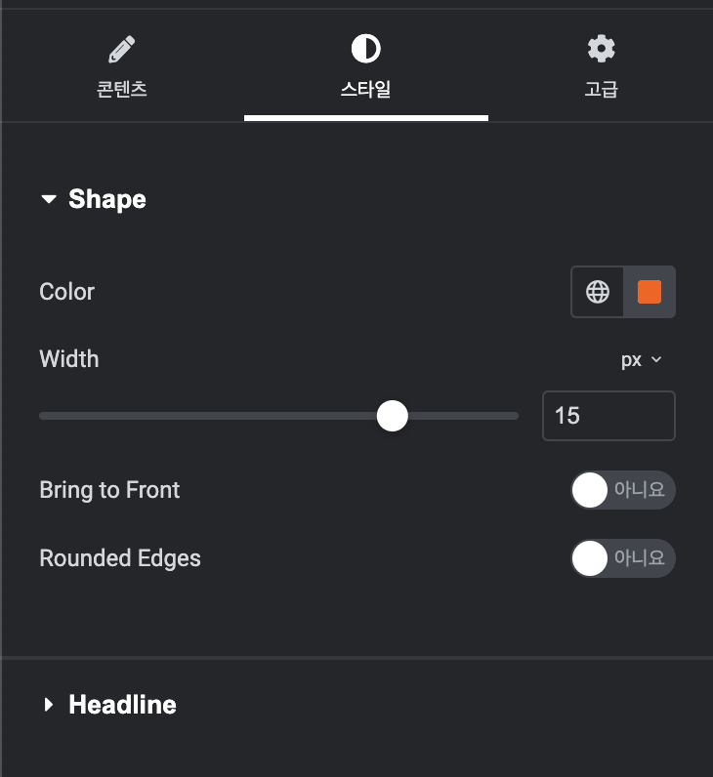
Task: Click the half-circle 스타일 icon
Action: tap(366, 49)
